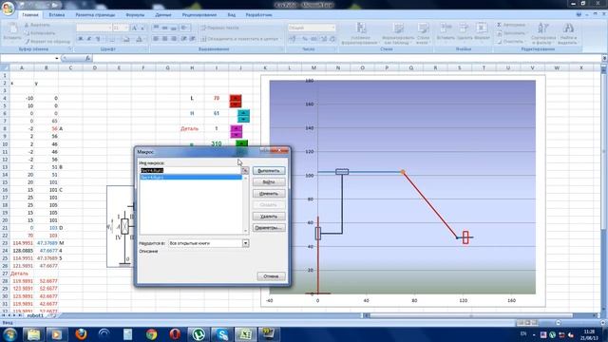The height and width of the screenshot is (342, 608).
Task: Click the Windows Start button
Action: (x=9, y=334)
